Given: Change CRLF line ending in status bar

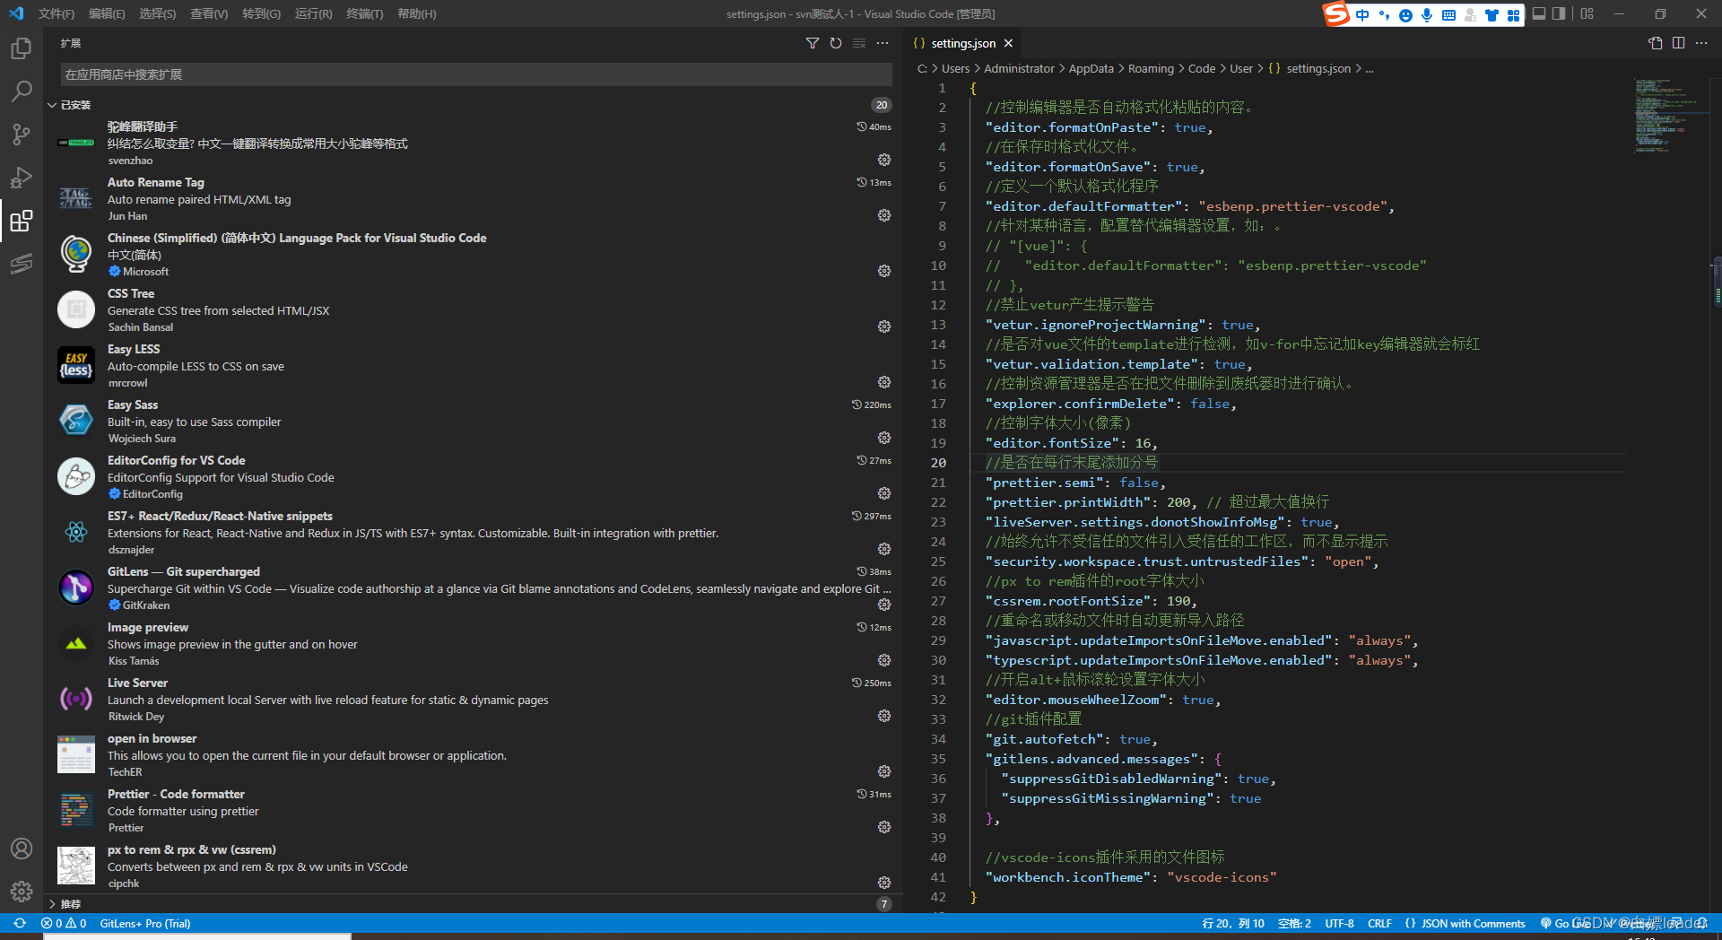Looking at the screenshot, I should pyautogui.click(x=1379, y=923).
